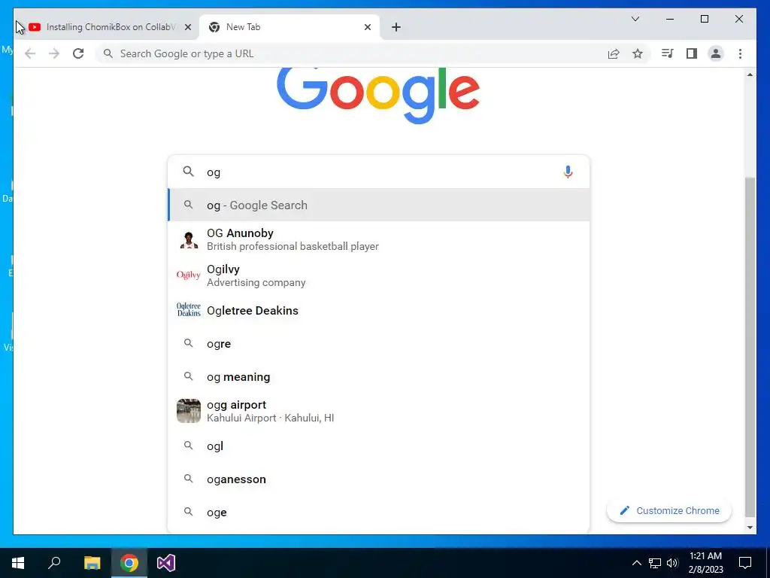Launch Visual Studio from the taskbar
This screenshot has width=770, height=578.
(166, 563)
